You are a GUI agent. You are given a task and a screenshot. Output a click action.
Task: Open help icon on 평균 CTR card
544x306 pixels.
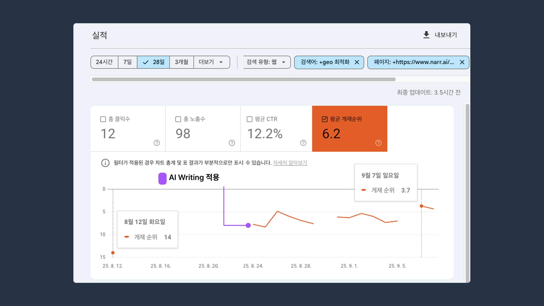click(303, 143)
